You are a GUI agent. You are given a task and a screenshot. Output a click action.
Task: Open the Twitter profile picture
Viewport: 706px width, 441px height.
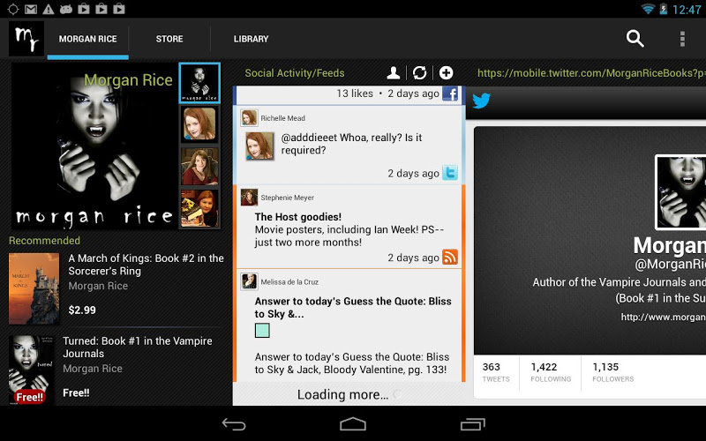[680, 192]
